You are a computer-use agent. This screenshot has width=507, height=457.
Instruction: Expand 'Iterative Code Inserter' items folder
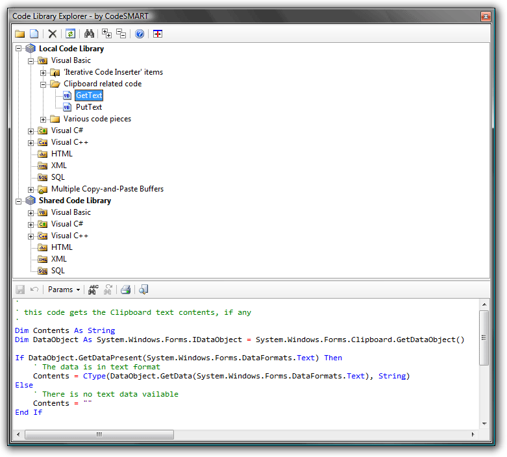click(x=43, y=73)
